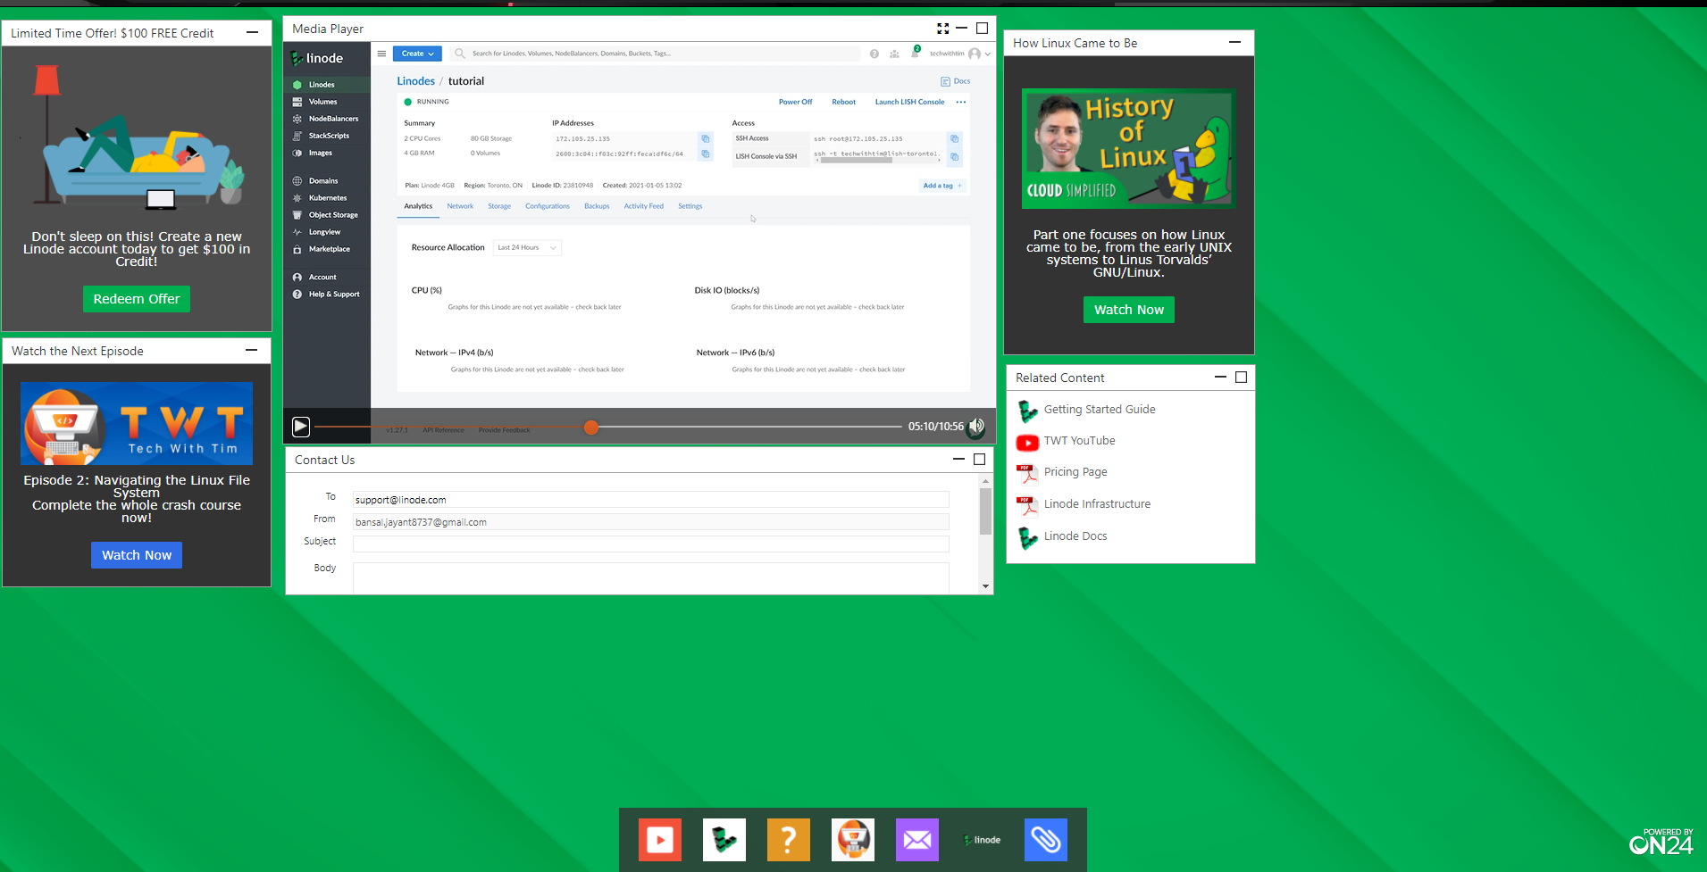Switch to the Analytics tab
The height and width of the screenshot is (872, 1707).
418,206
